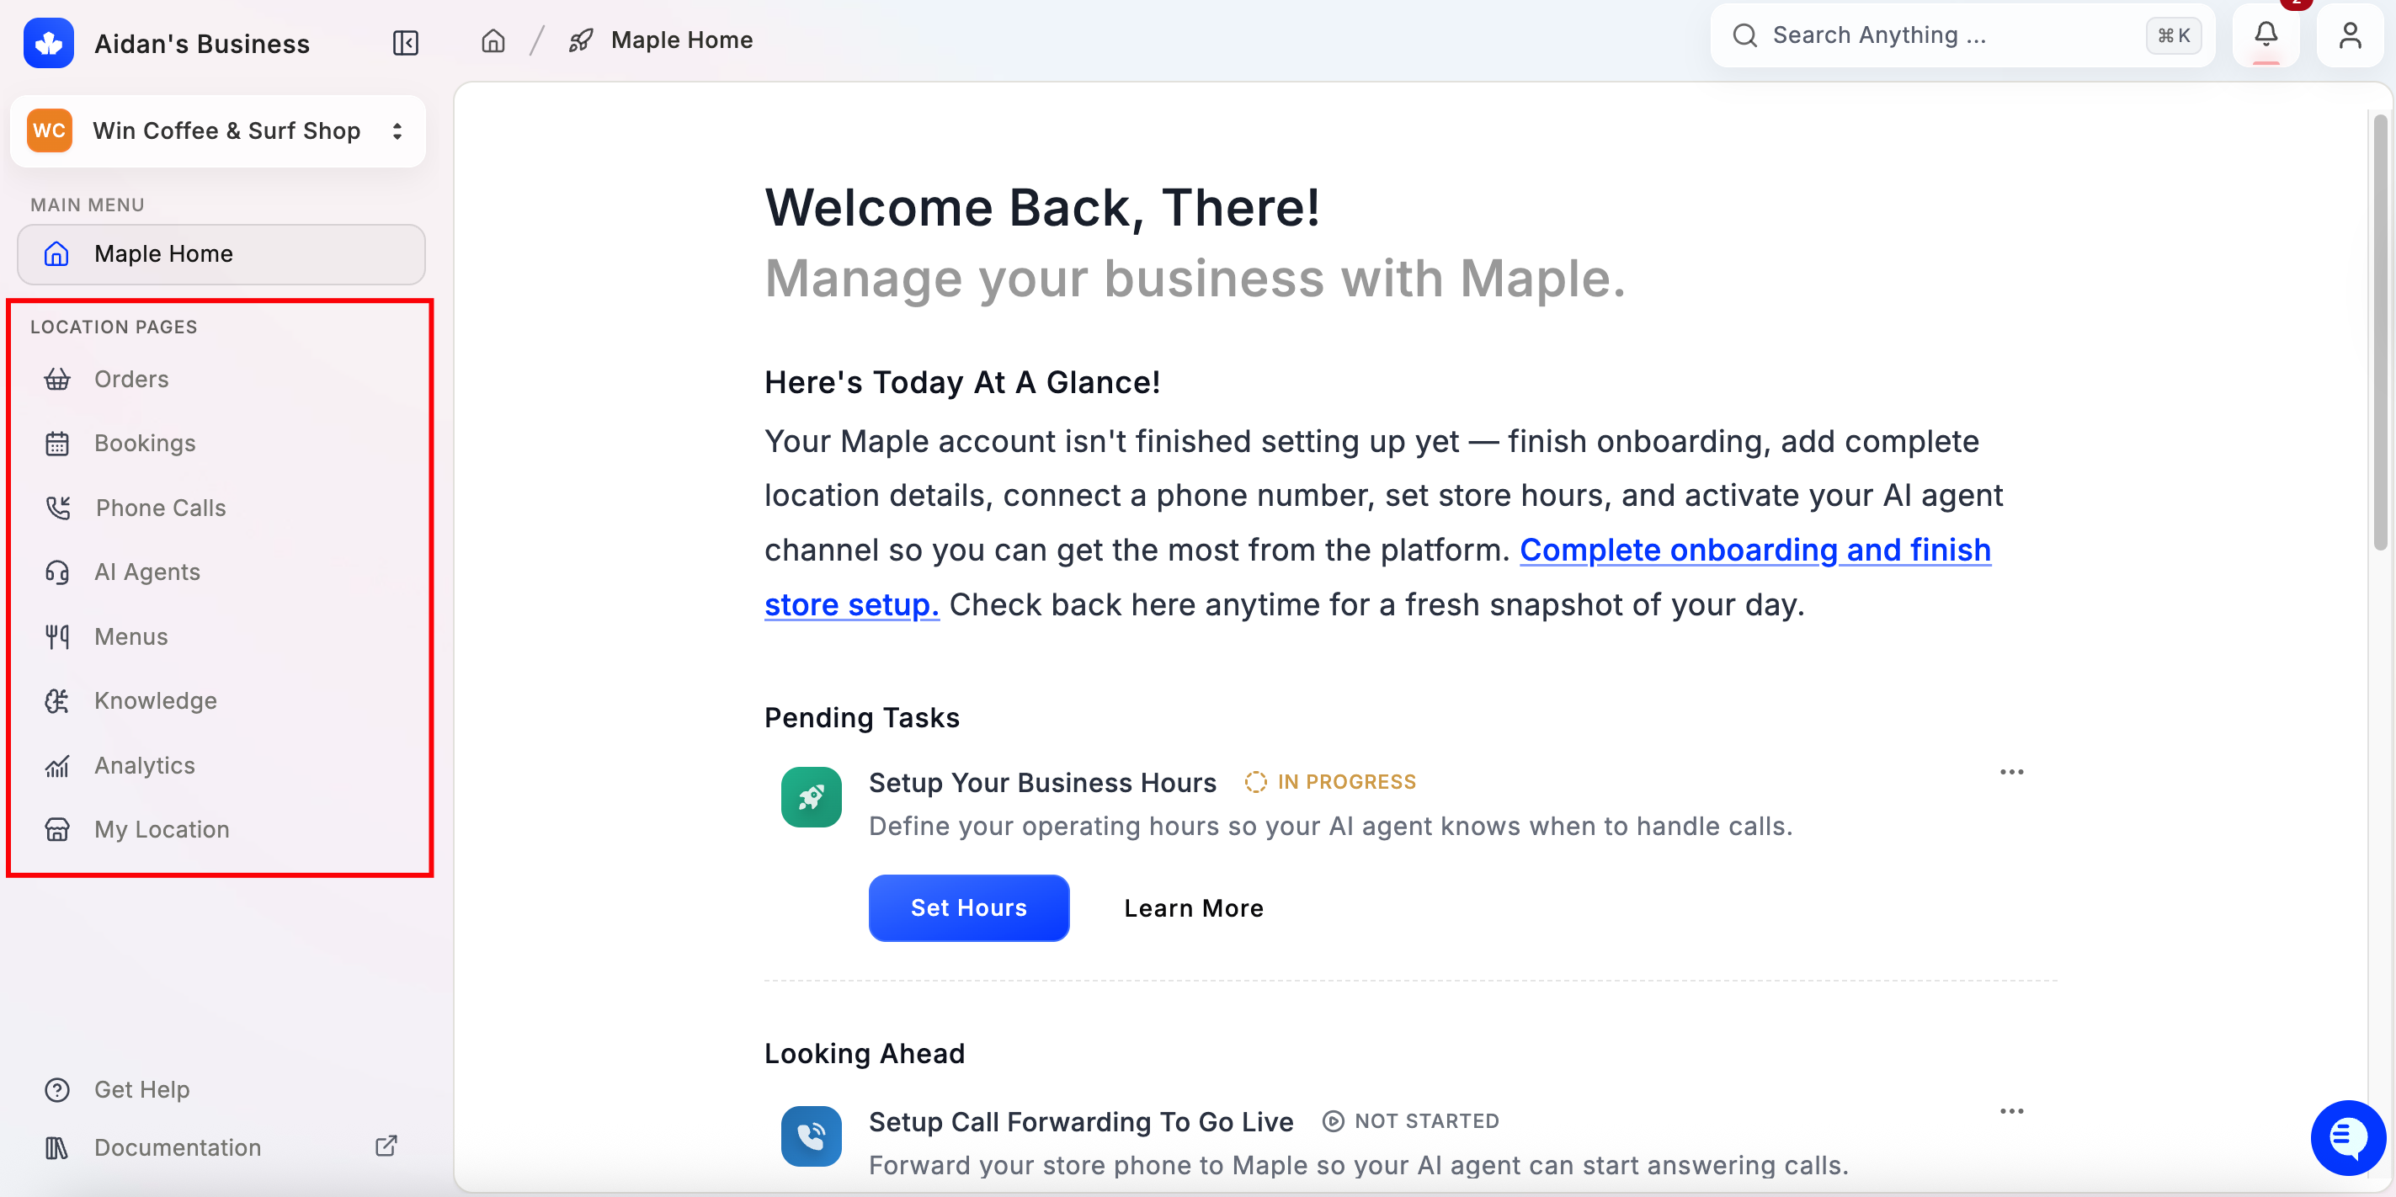Click the Looking Ahead heading

tap(864, 1053)
